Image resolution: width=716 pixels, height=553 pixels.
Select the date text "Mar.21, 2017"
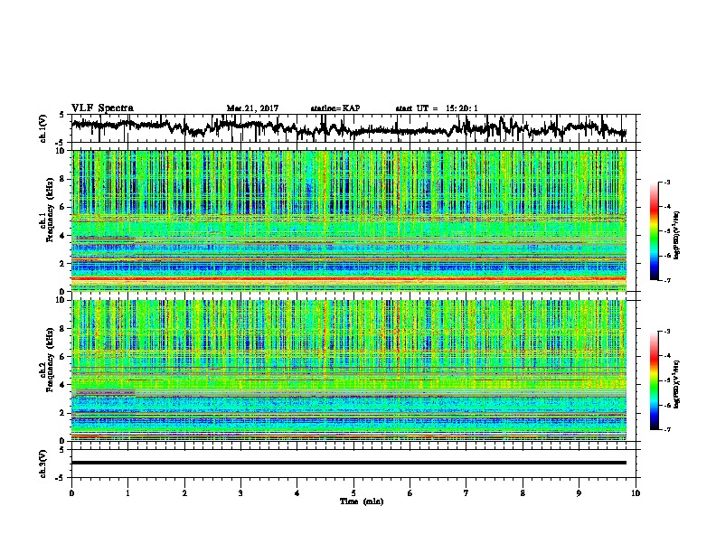tap(252, 108)
